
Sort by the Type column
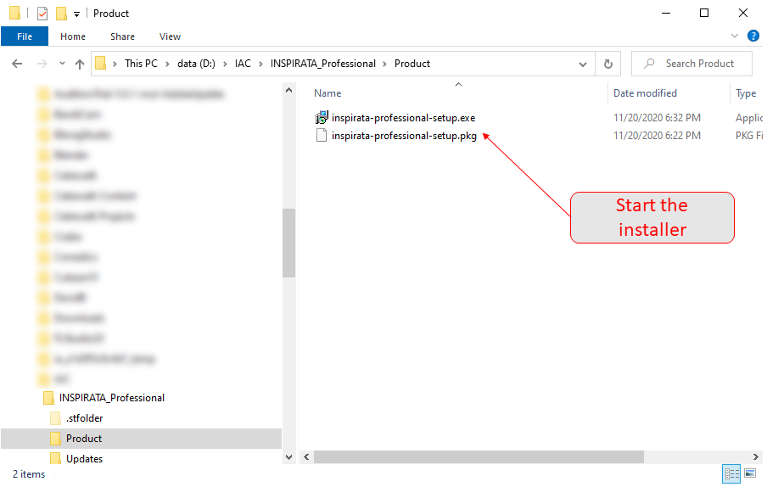(746, 92)
